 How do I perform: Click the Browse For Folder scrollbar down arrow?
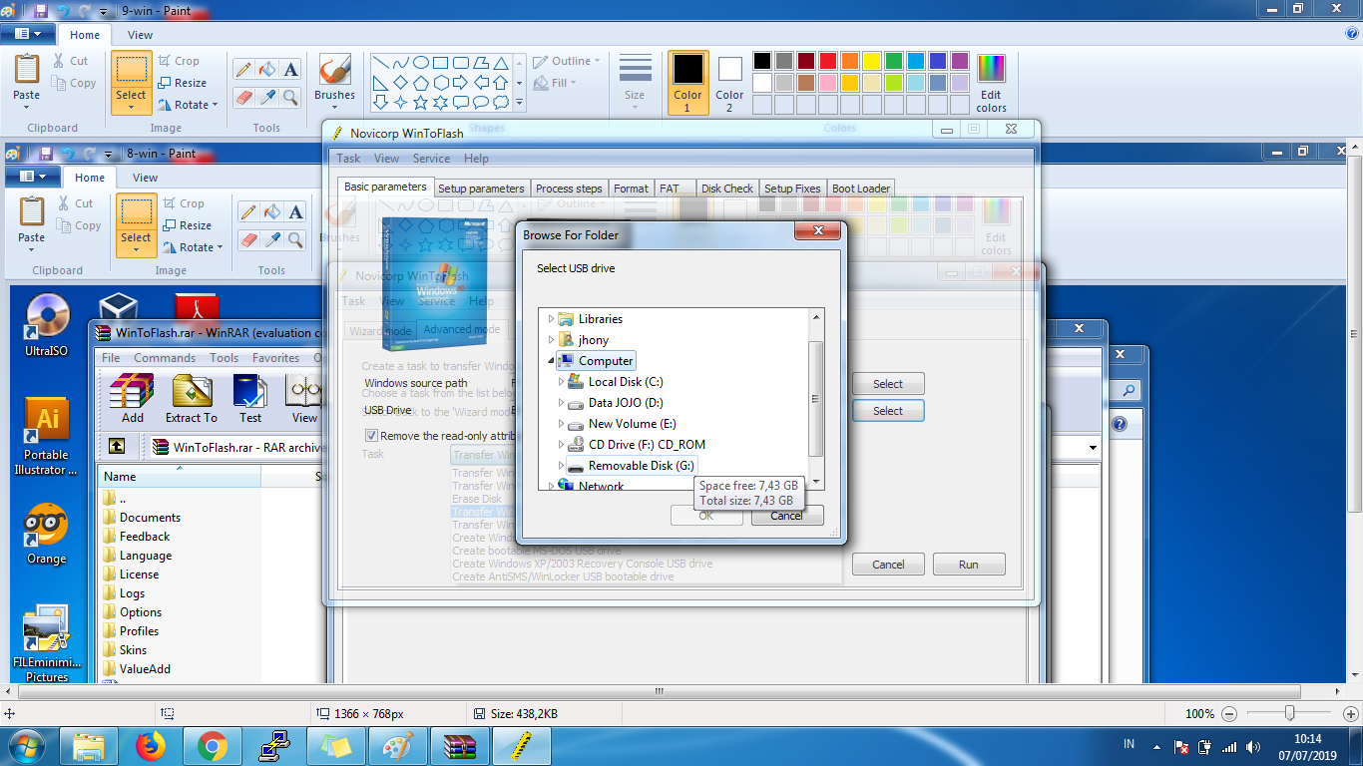tap(816, 483)
